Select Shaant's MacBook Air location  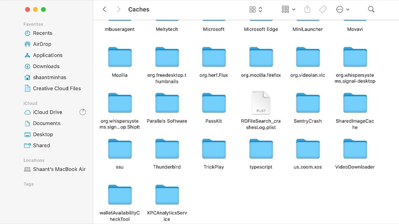coord(54,169)
